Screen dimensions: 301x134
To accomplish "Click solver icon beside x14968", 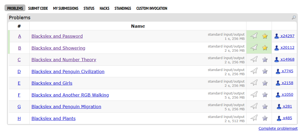I will 277,60.
